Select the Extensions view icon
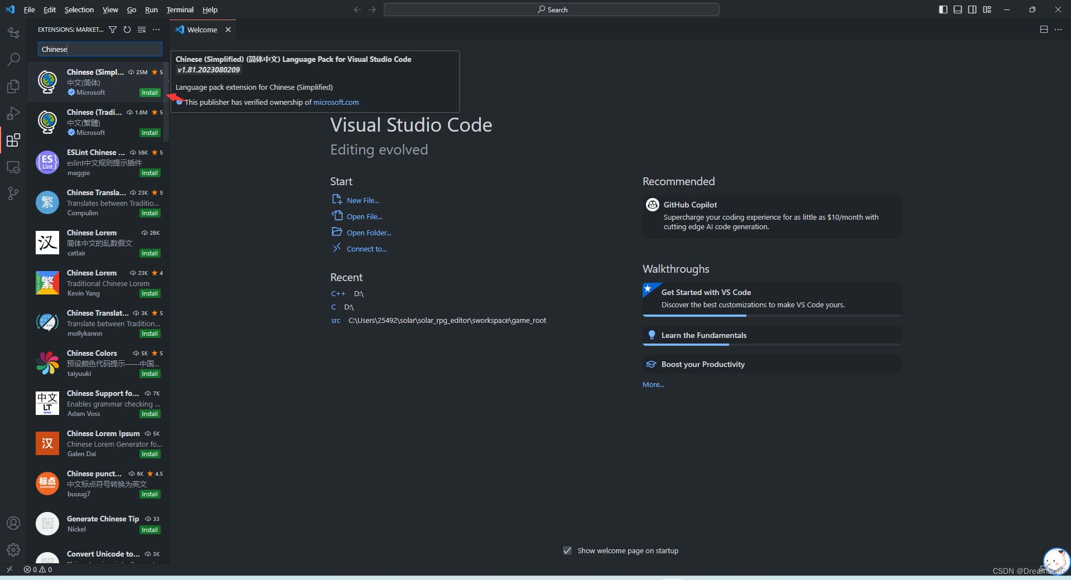 (x=13, y=140)
